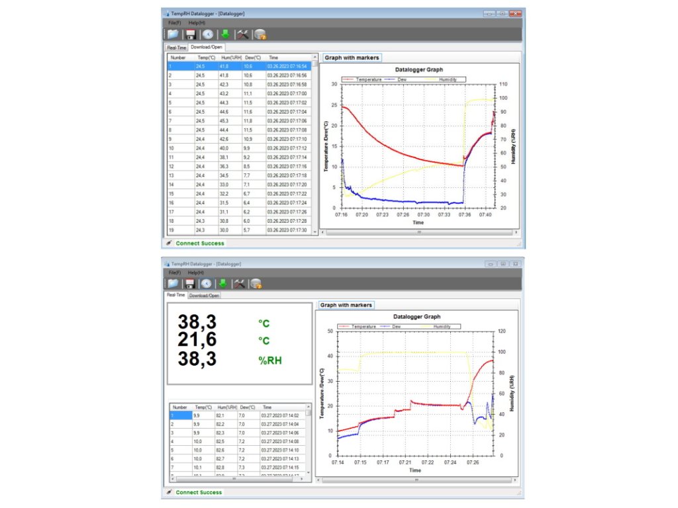Click Temperature legend entry in bottom graph
This screenshot has width=678, height=508.
[358, 327]
